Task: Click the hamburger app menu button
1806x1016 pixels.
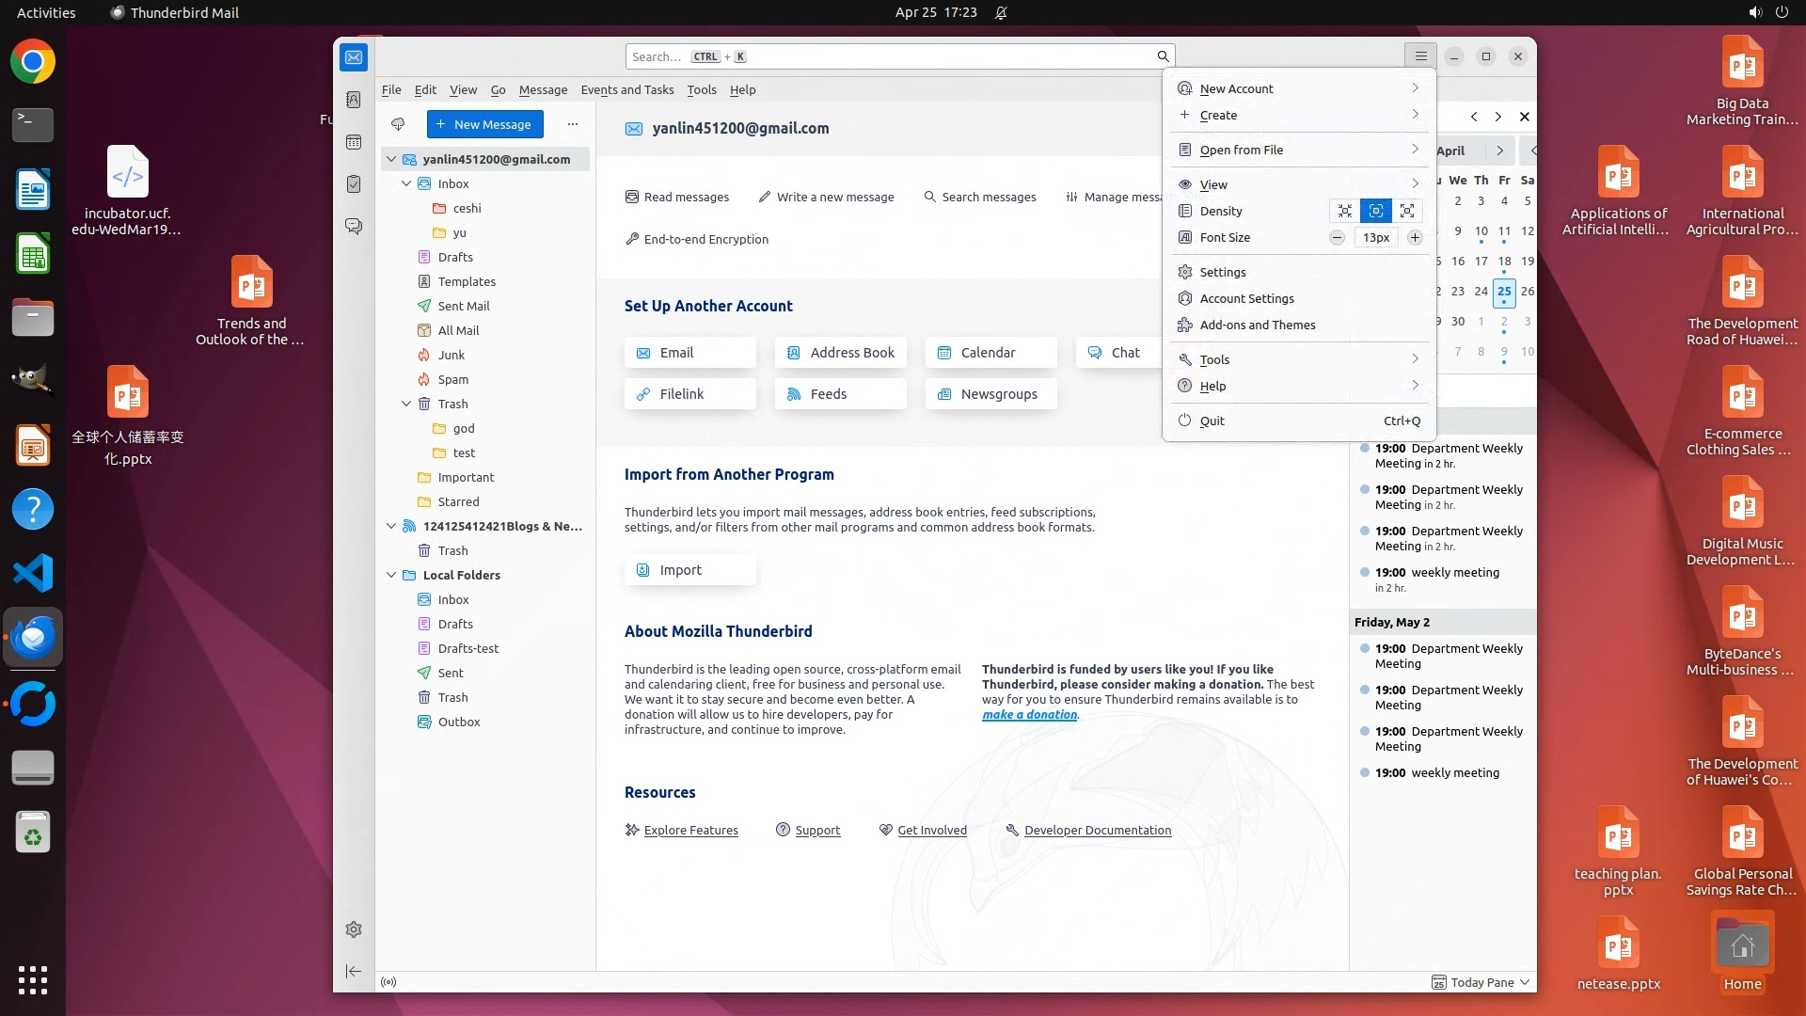Action: pyautogui.click(x=1421, y=56)
